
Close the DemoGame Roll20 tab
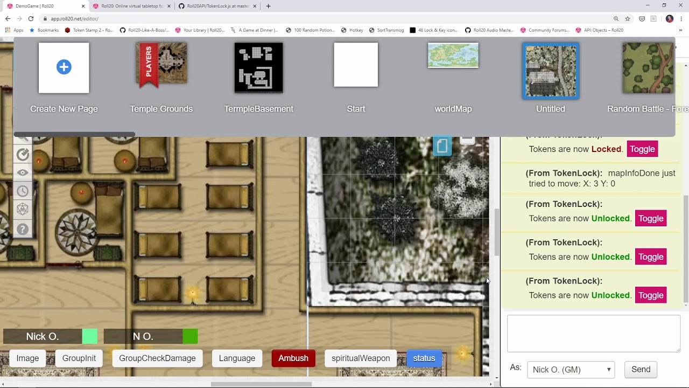(83, 6)
